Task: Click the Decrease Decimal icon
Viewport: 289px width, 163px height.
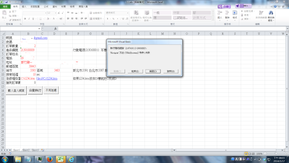Action: 127,19
